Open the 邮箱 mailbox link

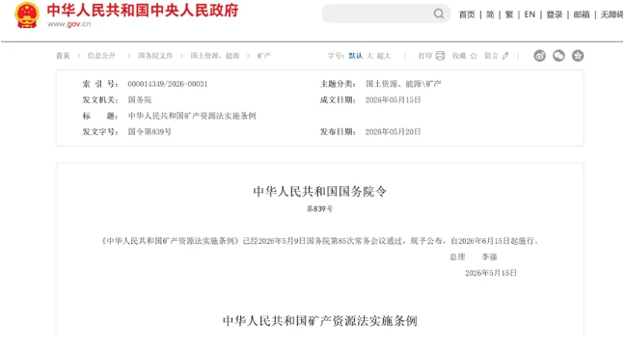click(x=582, y=14)
